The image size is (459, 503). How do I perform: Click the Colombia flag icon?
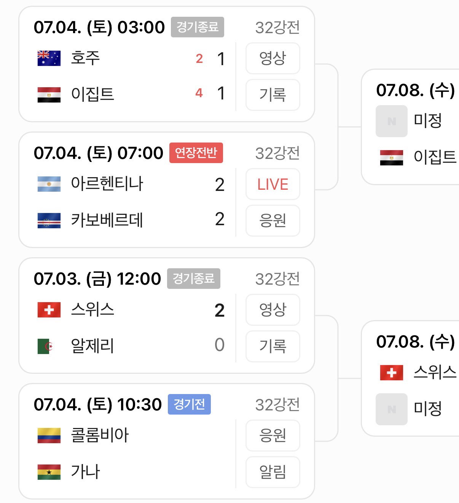(49, 436)
